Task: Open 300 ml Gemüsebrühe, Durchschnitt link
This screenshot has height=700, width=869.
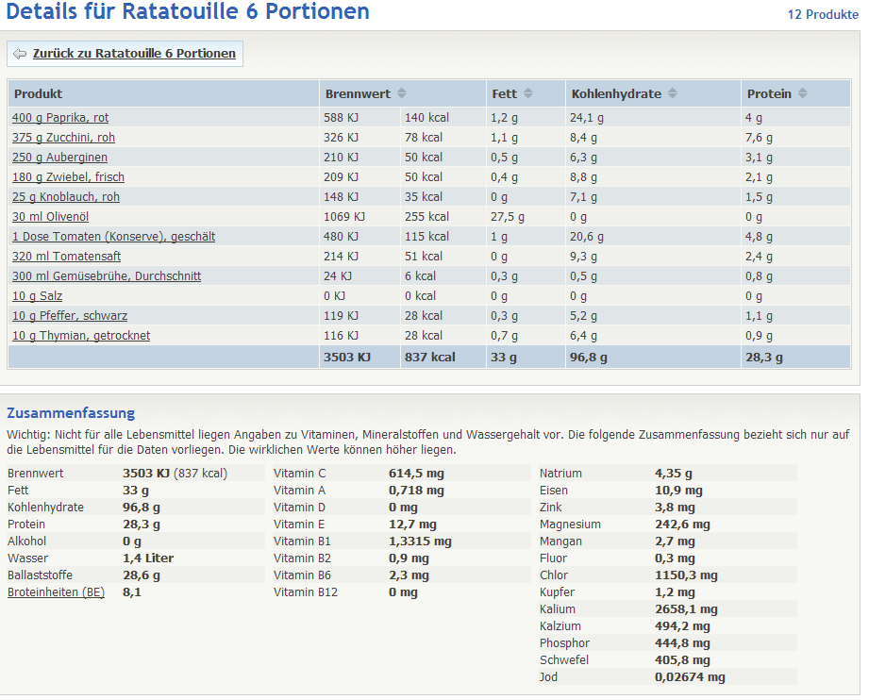Action: (x=107, y=276)
